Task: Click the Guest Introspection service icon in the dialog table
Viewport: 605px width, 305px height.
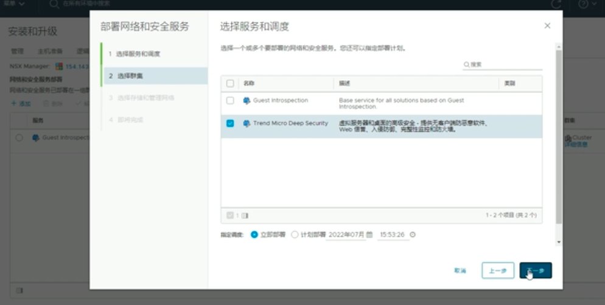Action: coord(247,101)
